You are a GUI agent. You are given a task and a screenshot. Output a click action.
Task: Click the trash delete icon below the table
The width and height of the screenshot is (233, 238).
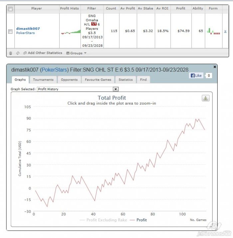[11, 53]
